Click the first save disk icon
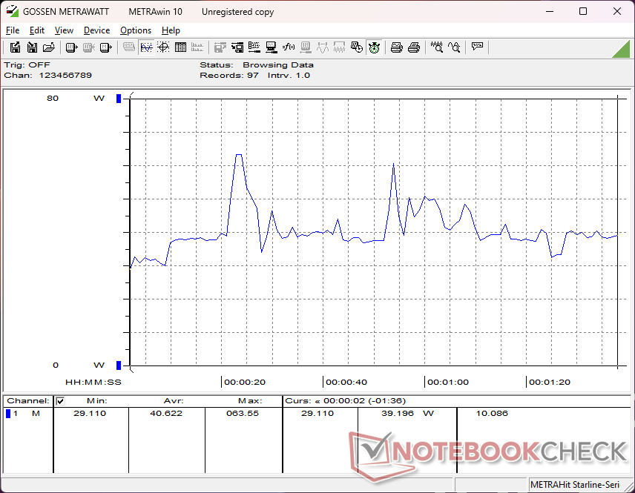Screen dimensions: 635x493 (x=15, y=47)
